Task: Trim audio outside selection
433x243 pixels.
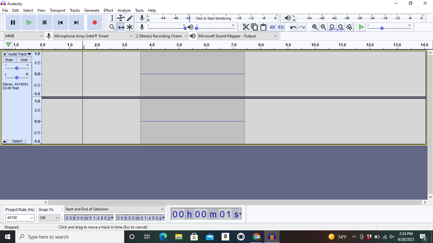Action: point(272,27)
